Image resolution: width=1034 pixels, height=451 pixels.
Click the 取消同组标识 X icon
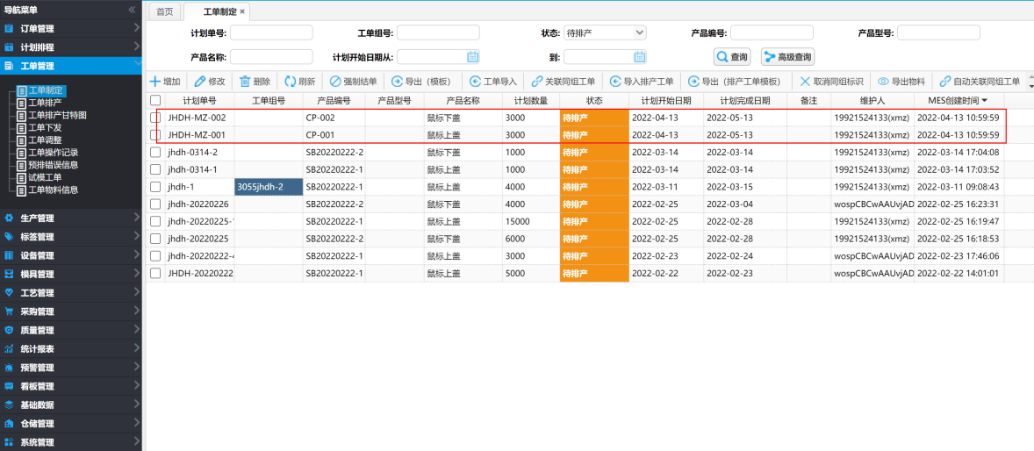tap(805, 82)
